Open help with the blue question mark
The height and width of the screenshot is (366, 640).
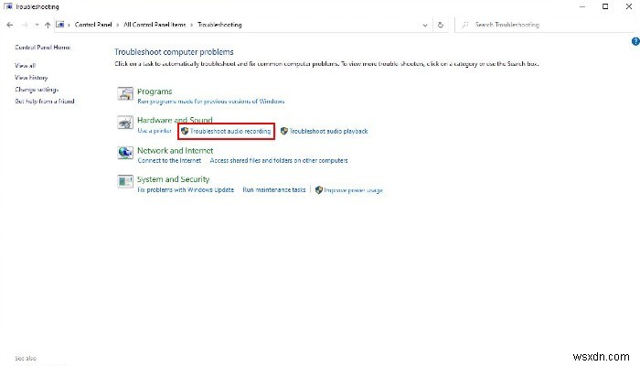tap(635, 41)
